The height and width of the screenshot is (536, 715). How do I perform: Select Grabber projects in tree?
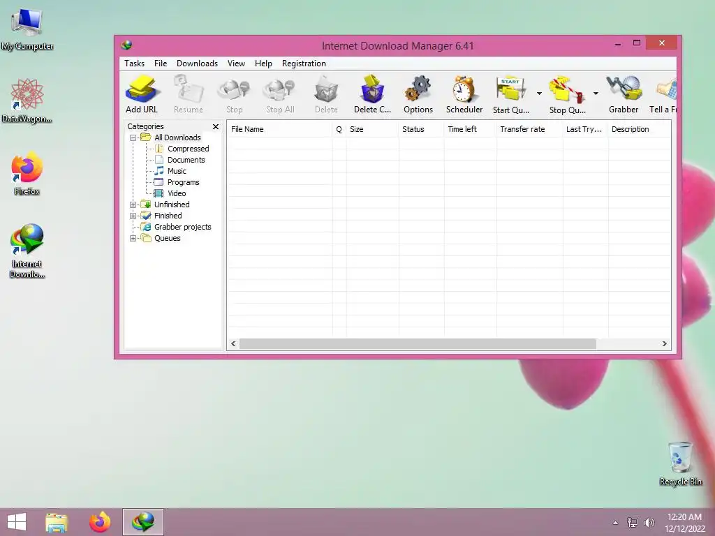tap(182, 227)
